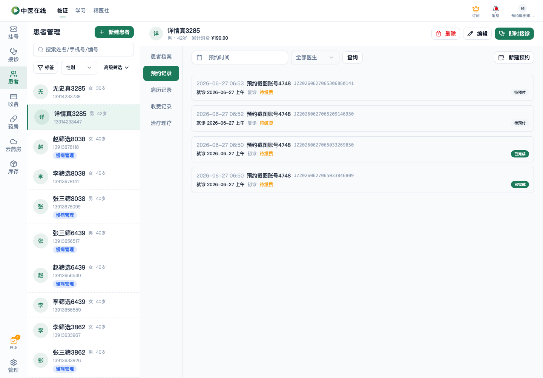Open 预约记录 tab
This screenshot has height=378, width=543.
[161, 73]
